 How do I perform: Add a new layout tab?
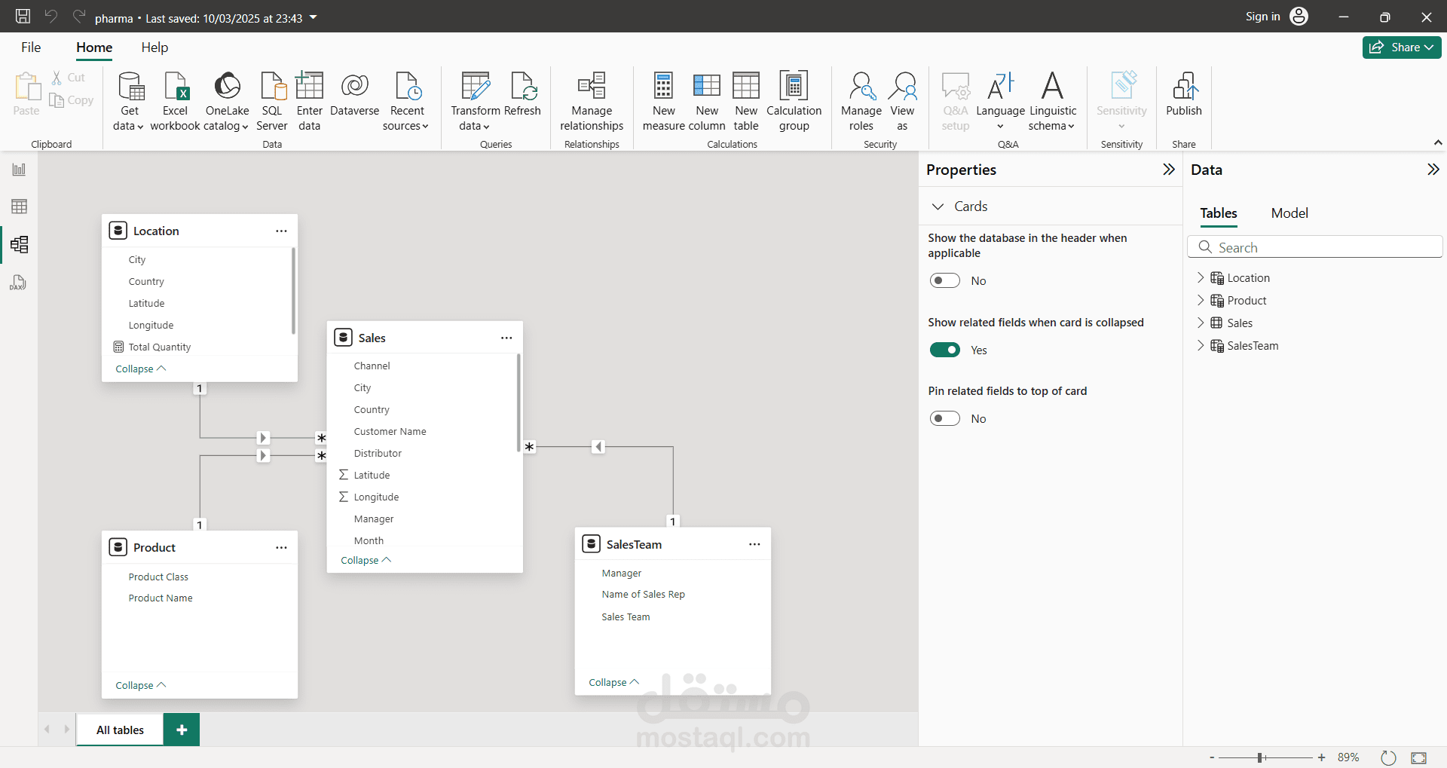182,730
